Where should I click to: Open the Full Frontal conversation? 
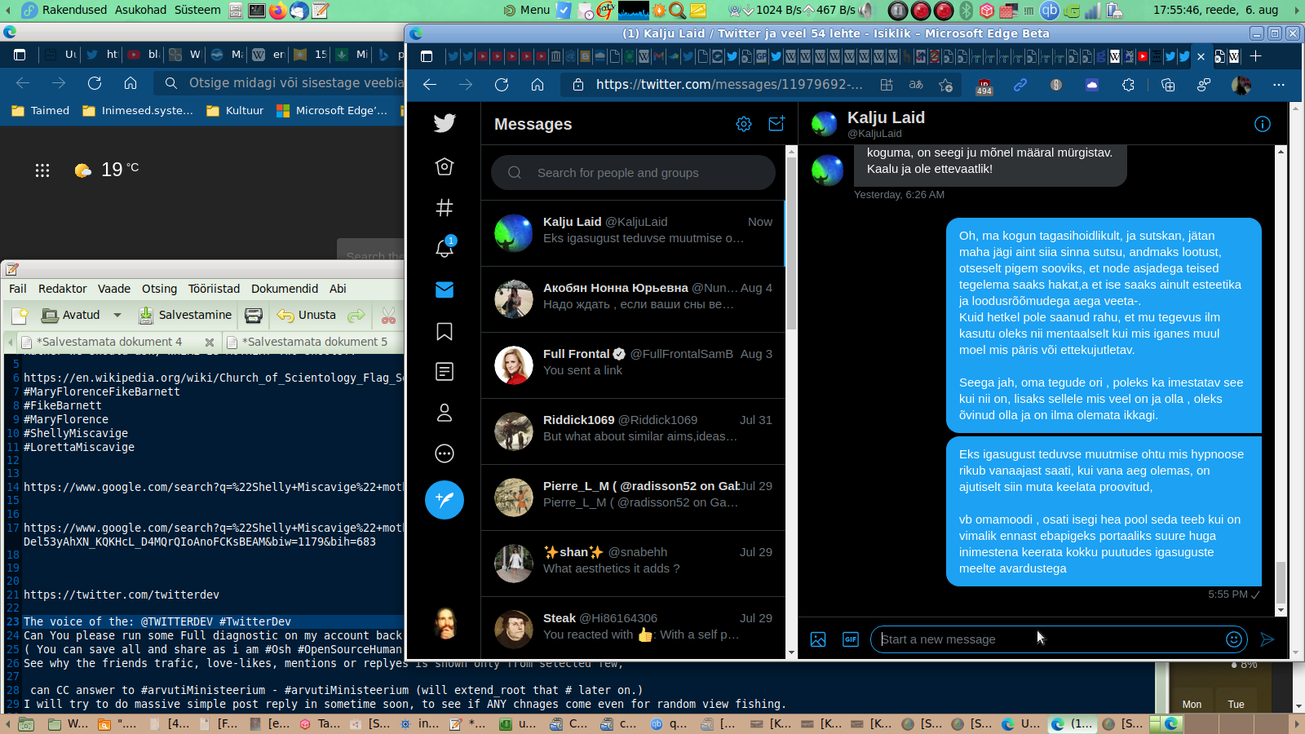click(633, 365)
